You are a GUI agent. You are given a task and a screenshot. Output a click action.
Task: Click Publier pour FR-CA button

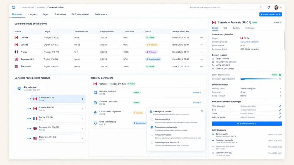pos(247,123)
